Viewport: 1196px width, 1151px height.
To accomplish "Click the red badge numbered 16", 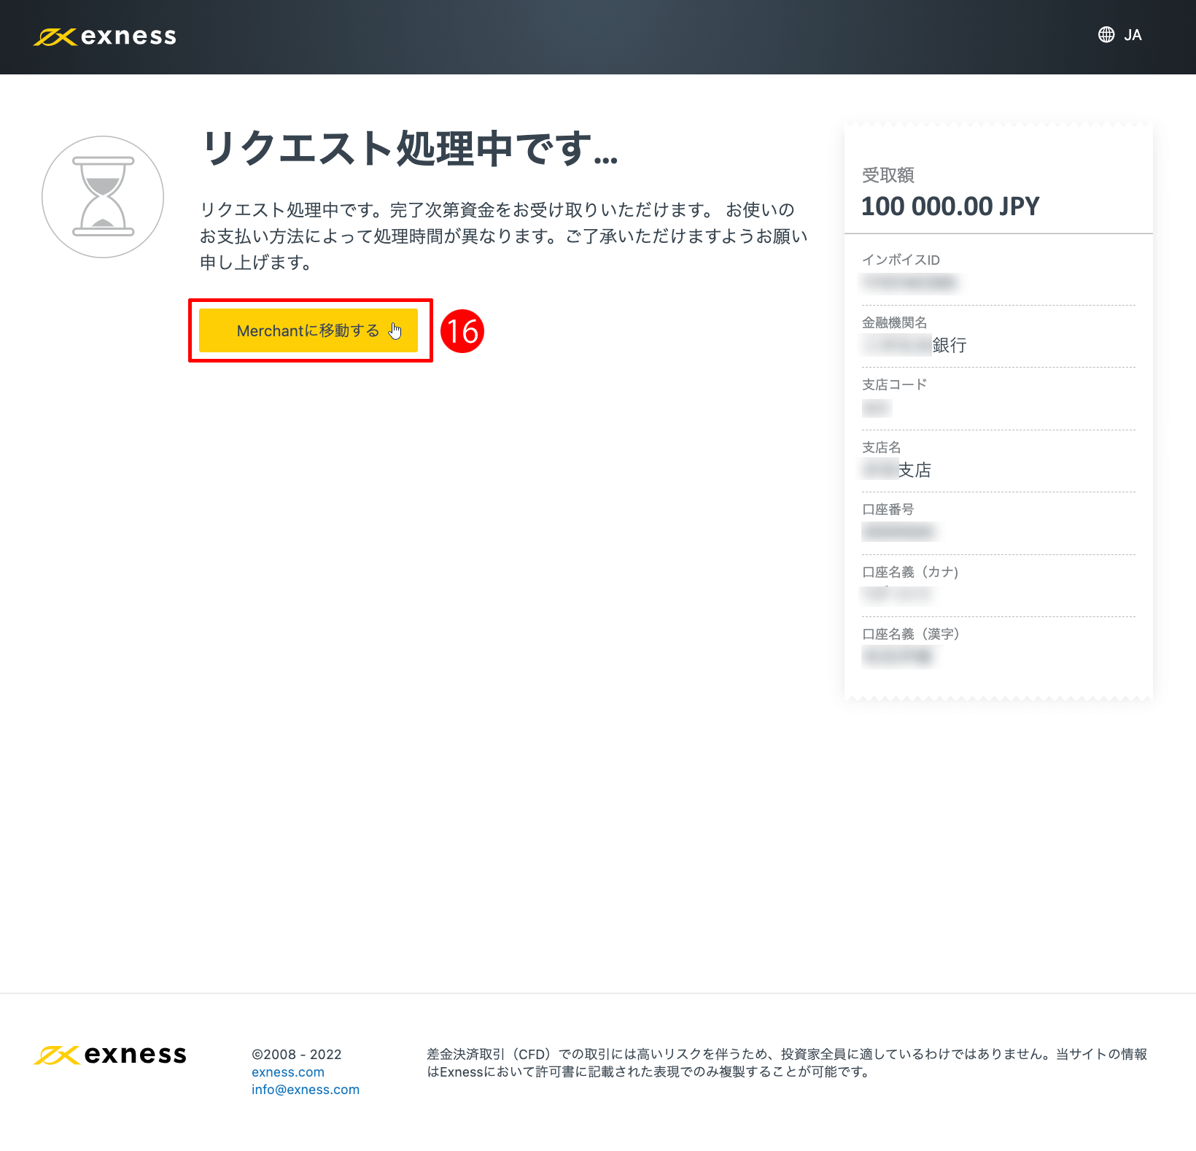I will click(x=463, y=330).
